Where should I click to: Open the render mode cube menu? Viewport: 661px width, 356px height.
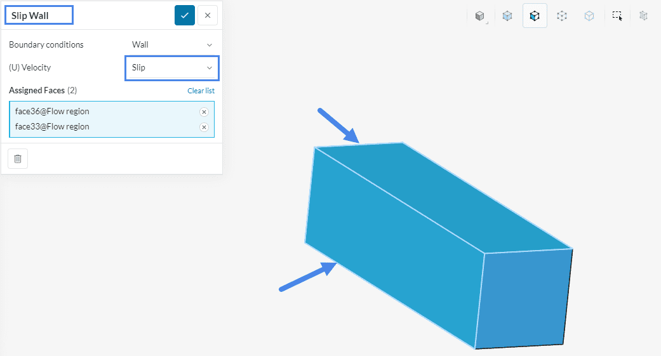480,16
